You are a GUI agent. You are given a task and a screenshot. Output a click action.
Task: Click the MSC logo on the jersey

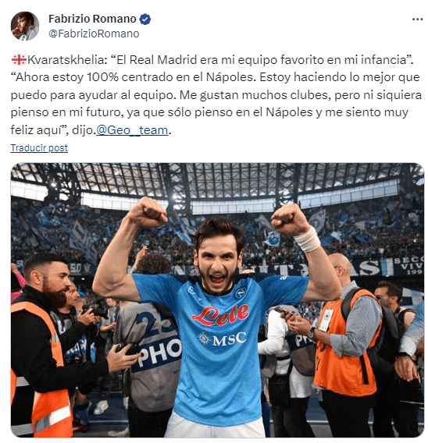pos(222,338)
